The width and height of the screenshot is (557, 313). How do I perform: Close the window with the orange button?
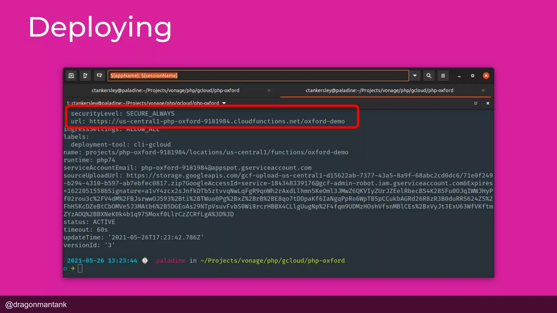[x=486, y=76]
